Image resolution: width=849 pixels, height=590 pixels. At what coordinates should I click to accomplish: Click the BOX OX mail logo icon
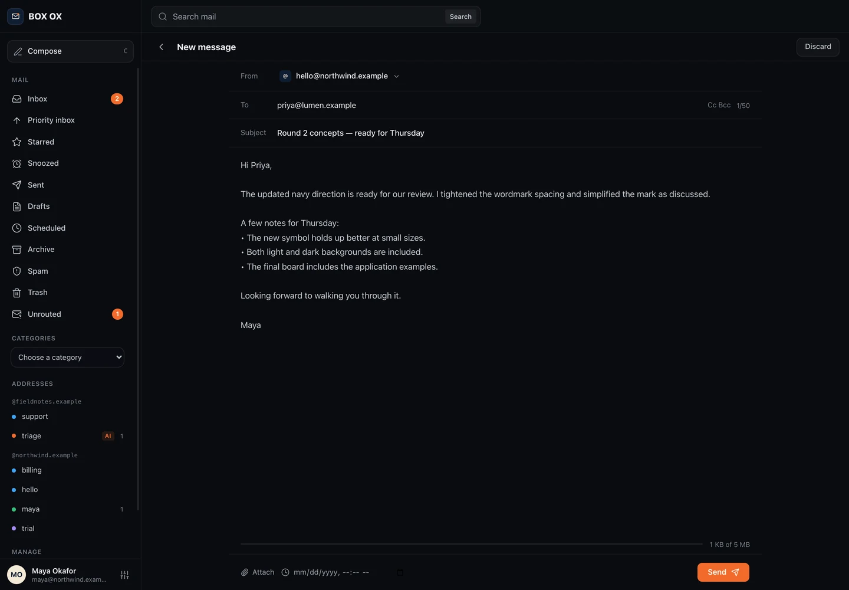tap(15, 17)
